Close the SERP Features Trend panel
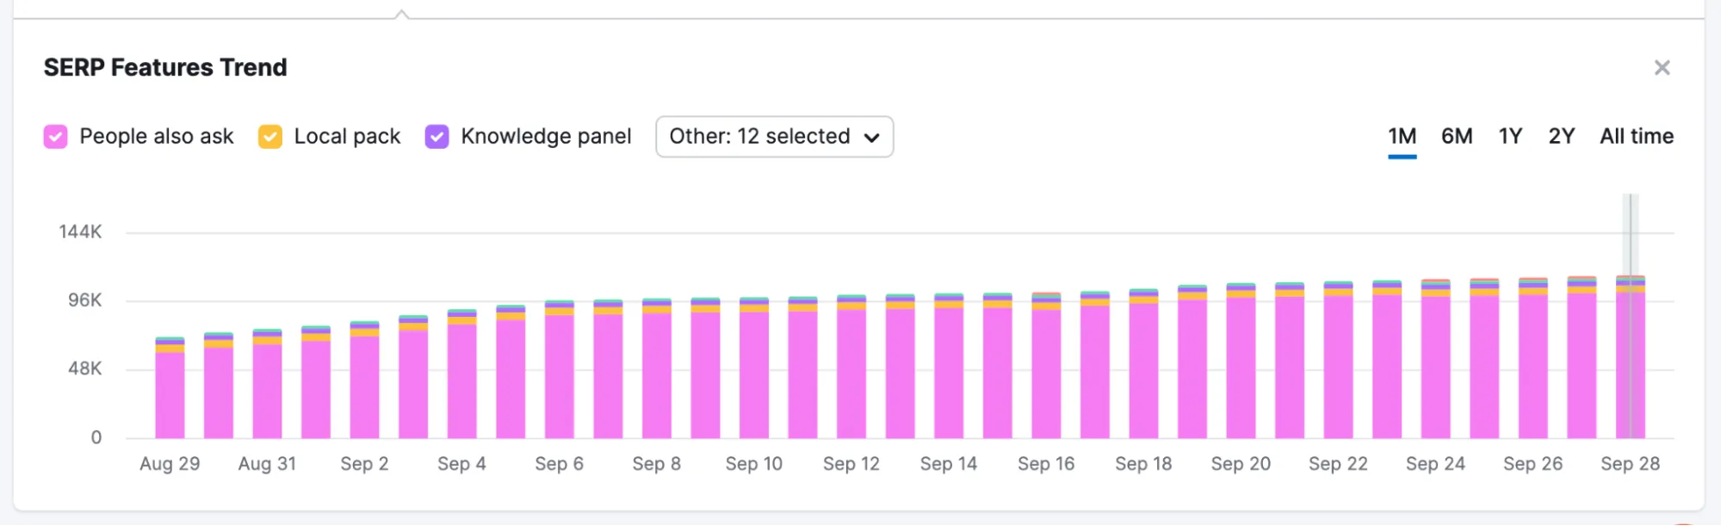1721x526 pixels. tap(1662, 67)
